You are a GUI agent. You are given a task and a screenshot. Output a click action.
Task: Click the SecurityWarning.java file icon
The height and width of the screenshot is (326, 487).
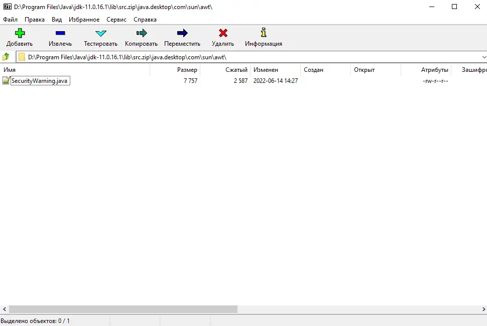6,81
